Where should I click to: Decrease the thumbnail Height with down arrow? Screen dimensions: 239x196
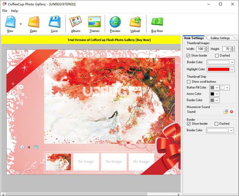(232, 50)
